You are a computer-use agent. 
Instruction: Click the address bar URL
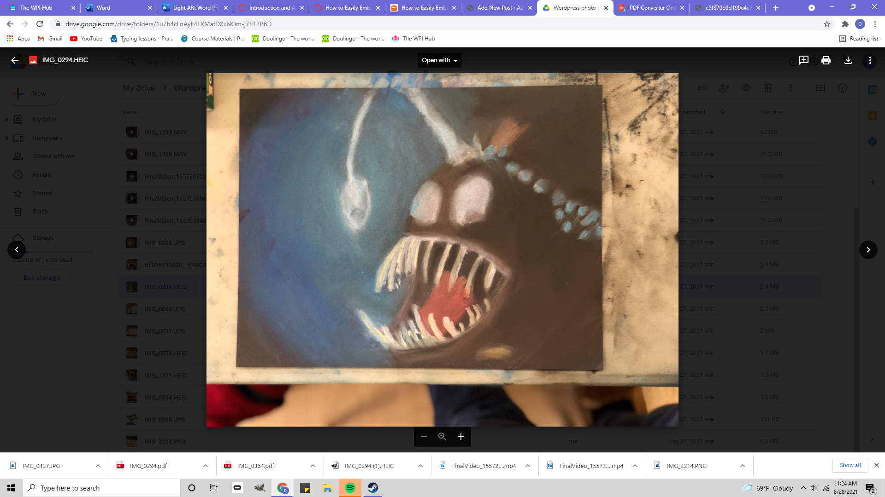tap(168, 24)
